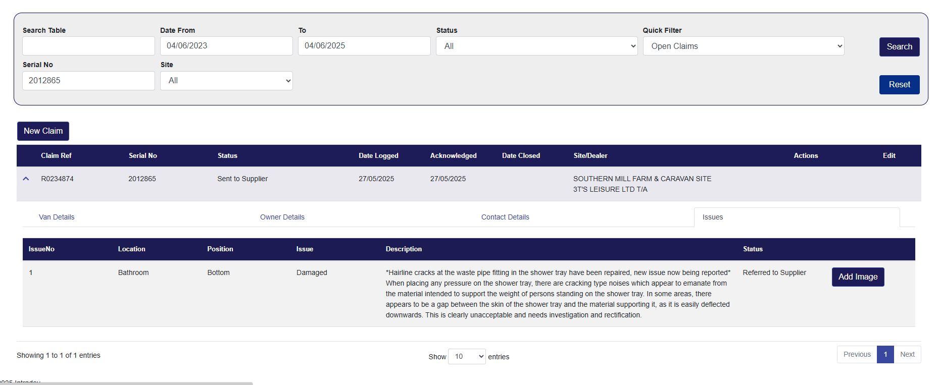Sort by Serial No column header
This screenshot has height=385, width=938.
click(x=143, y=155)
